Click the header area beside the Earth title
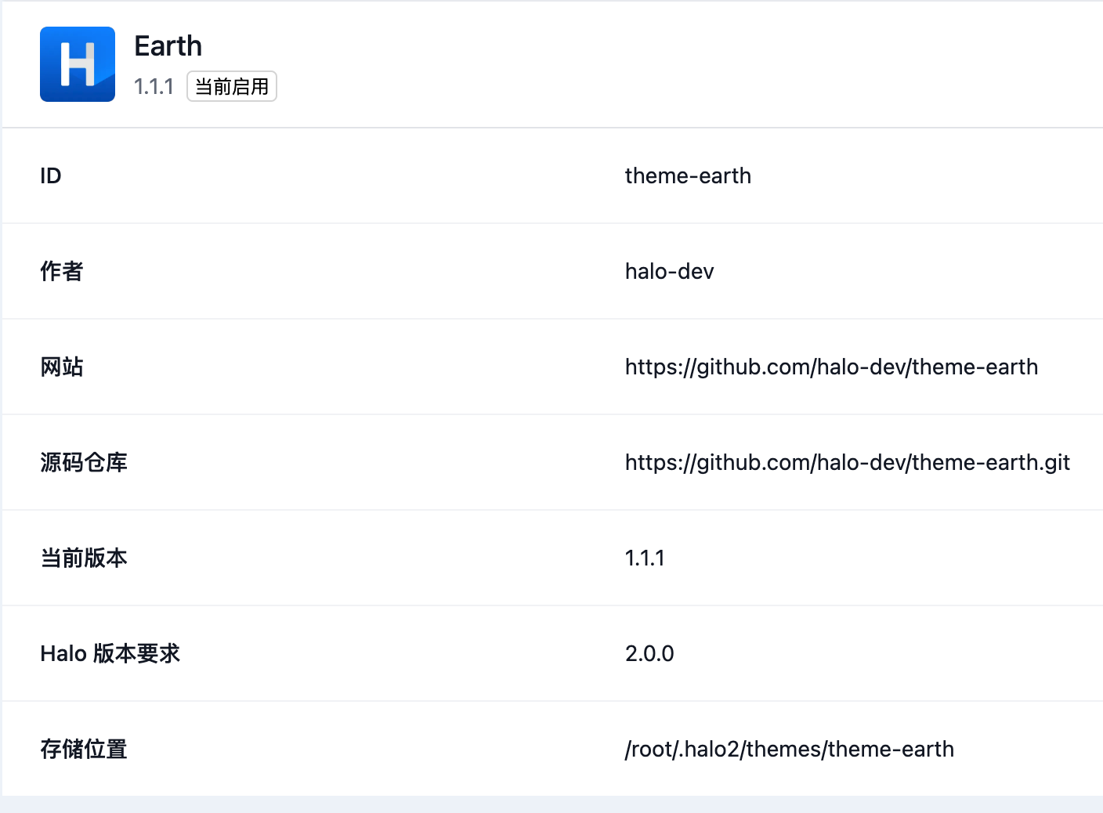This screenshot has width=1103, height=813. click(548, 63)
